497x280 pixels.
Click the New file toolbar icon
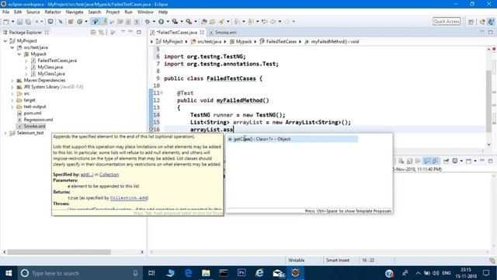coord(6,22)
